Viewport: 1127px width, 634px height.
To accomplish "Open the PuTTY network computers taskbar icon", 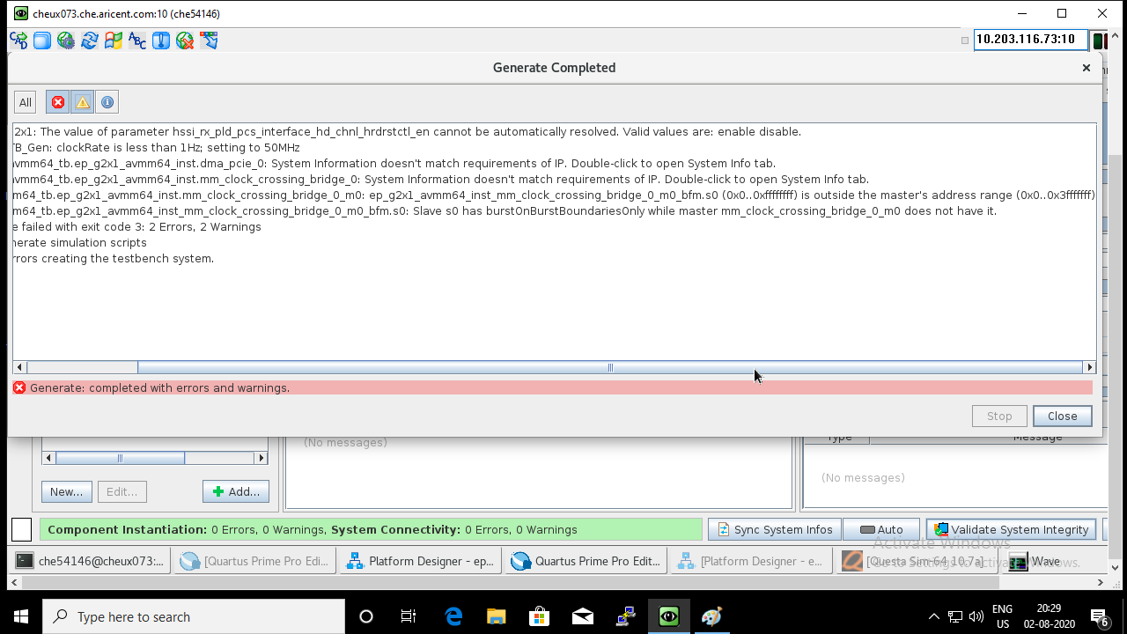I will [x=626, y=616].
